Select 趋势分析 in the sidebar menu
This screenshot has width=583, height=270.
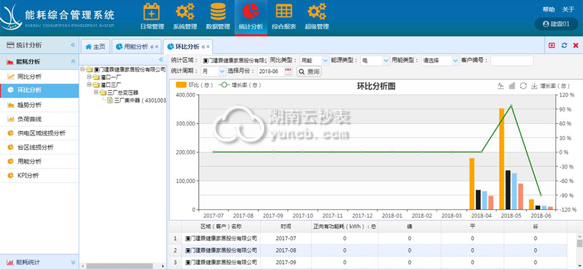click(x=29, y=105)
